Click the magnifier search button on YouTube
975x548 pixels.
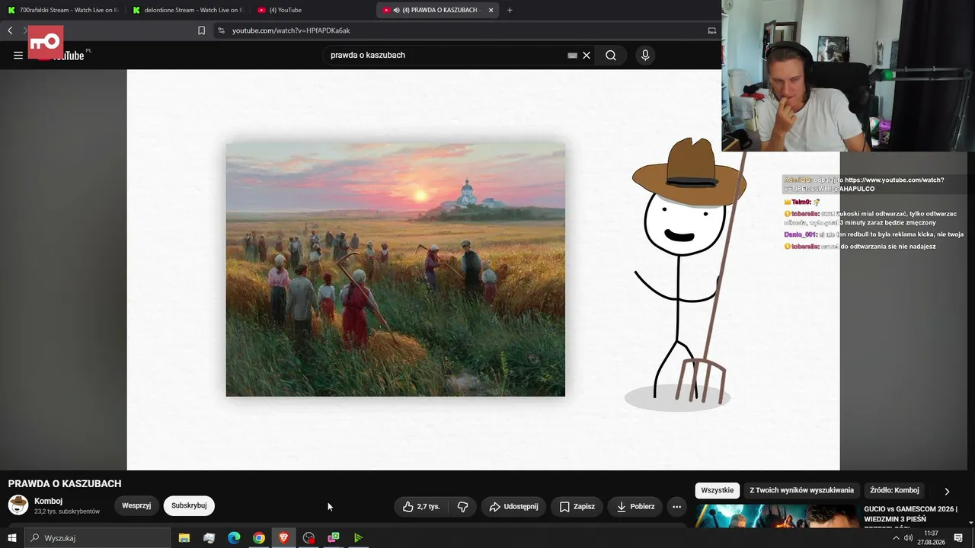click(611, 55)
